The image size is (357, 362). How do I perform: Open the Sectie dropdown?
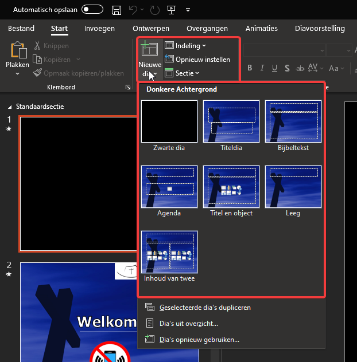[182, 73]
